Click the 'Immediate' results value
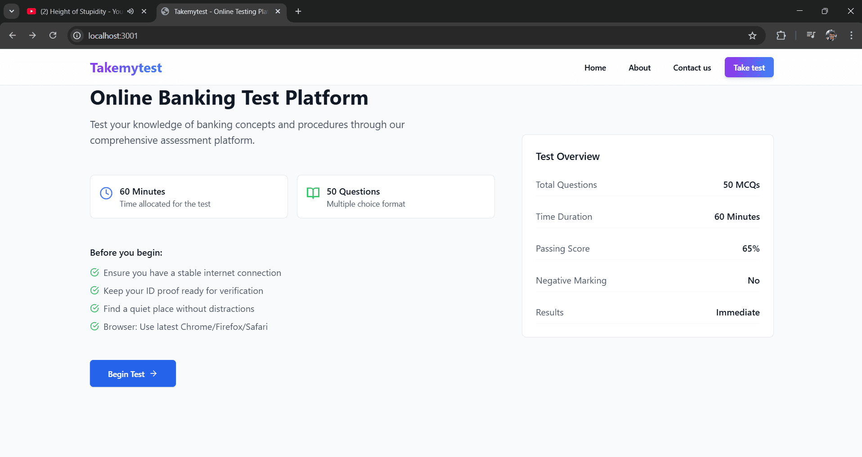 click(x=738, y=312)
